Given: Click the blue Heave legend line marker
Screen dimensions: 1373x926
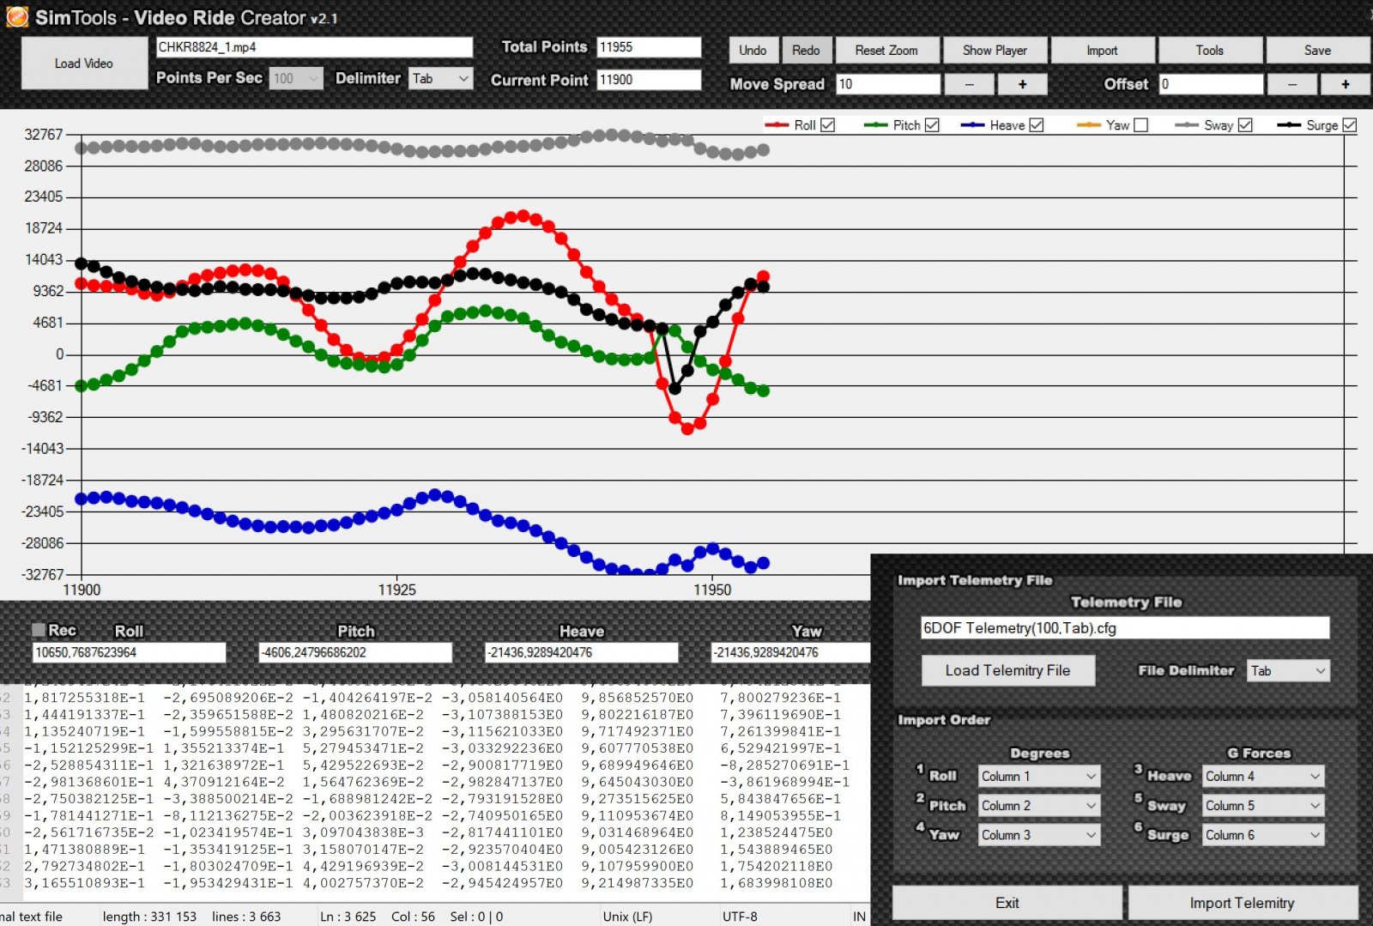Looking at the screenshot, I should coord(972,125).
